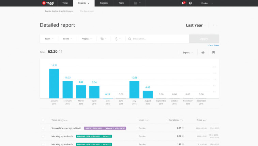This screenshot has width=258, height=146.
Task: Open the tags filter icon
Action: pos(103,39)
